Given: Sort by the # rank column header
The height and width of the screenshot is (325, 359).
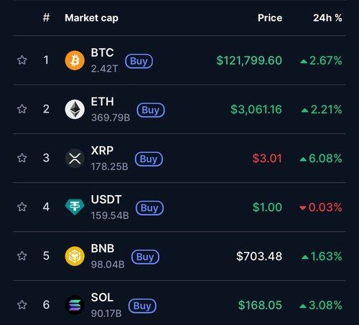Looking at the screenshot, I should click(46, 18).
